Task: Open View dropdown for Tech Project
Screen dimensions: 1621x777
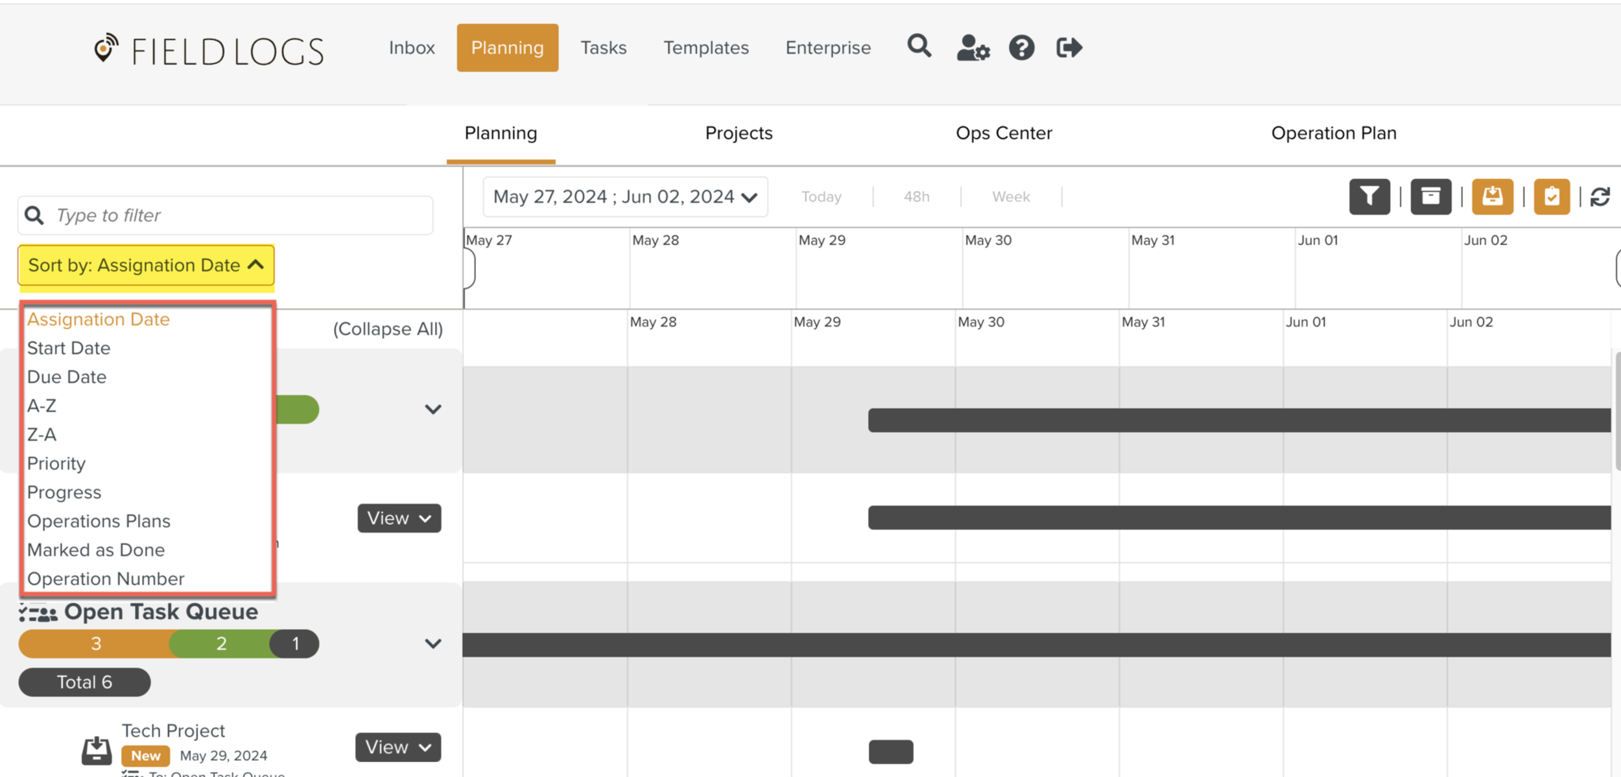Action: click(x=398, y=747)
